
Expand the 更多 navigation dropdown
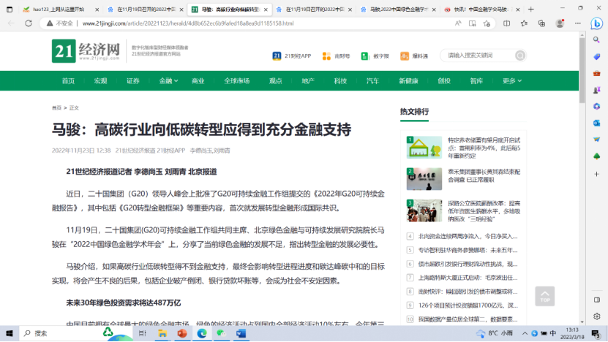click(x=512, y=80)
